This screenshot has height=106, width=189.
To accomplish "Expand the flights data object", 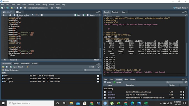I will point(3,79).
